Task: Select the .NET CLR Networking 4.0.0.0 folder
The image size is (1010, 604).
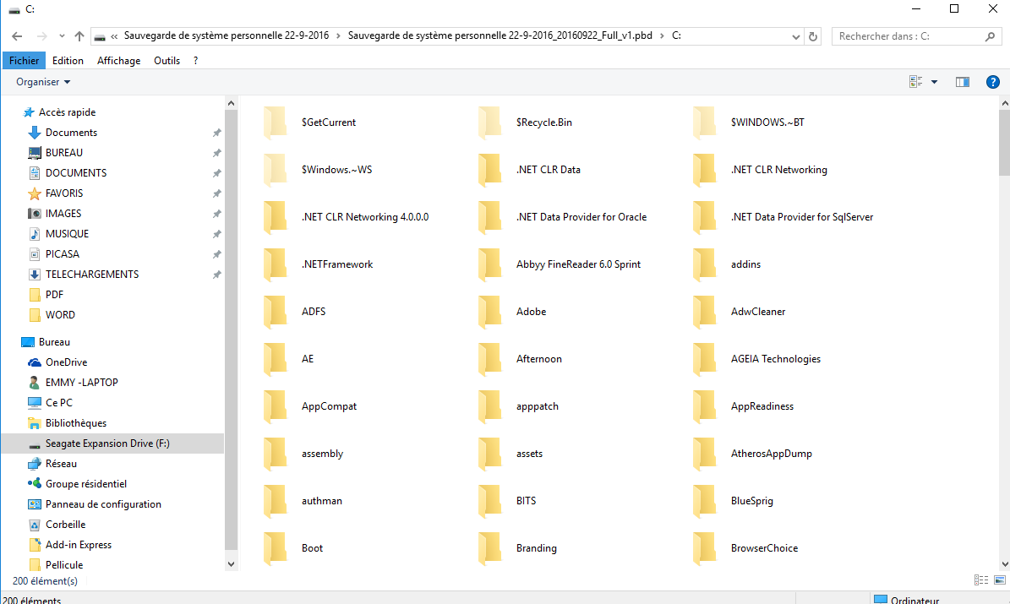Action: (365, 217)
